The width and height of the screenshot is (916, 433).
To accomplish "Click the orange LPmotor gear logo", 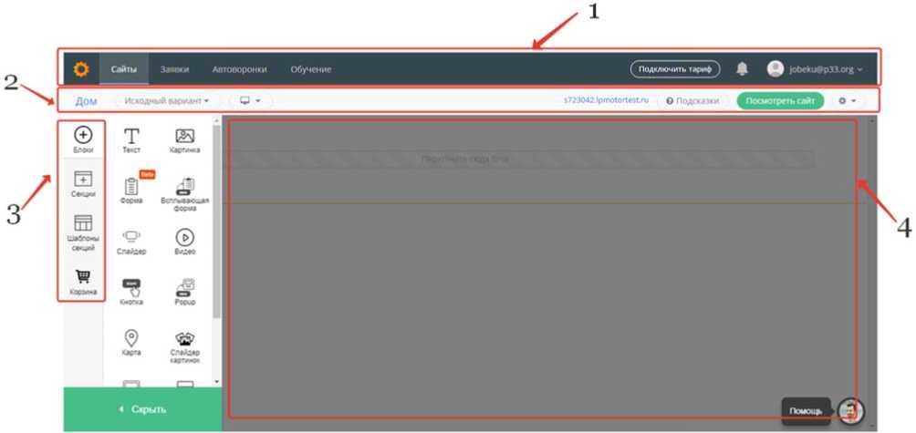I will (x=81, y=69).
